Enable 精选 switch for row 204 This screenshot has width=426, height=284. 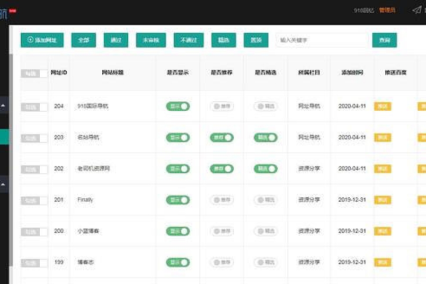pos(266,106)
